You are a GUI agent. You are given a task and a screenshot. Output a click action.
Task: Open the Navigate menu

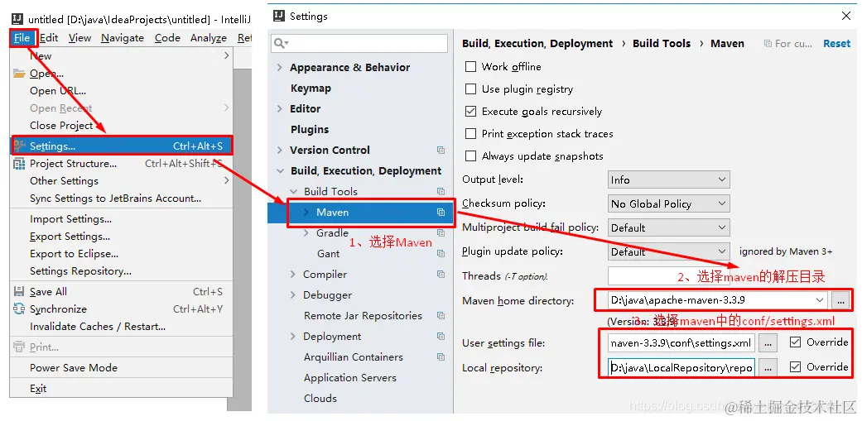click(123, 38)
